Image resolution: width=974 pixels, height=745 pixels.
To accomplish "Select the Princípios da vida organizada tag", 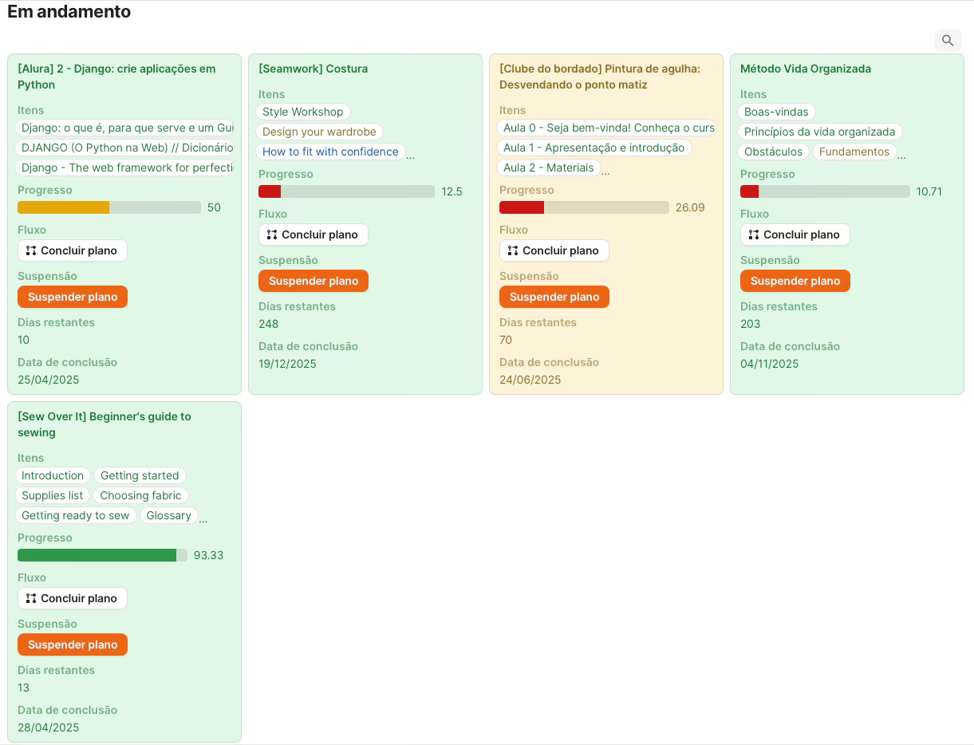I will pos(820,132).
